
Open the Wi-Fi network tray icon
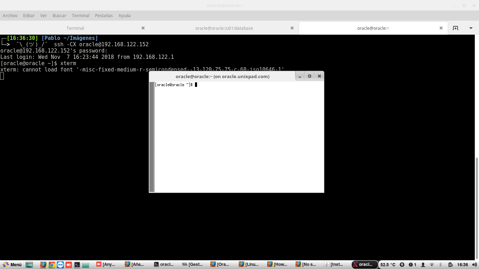point(432,265)
